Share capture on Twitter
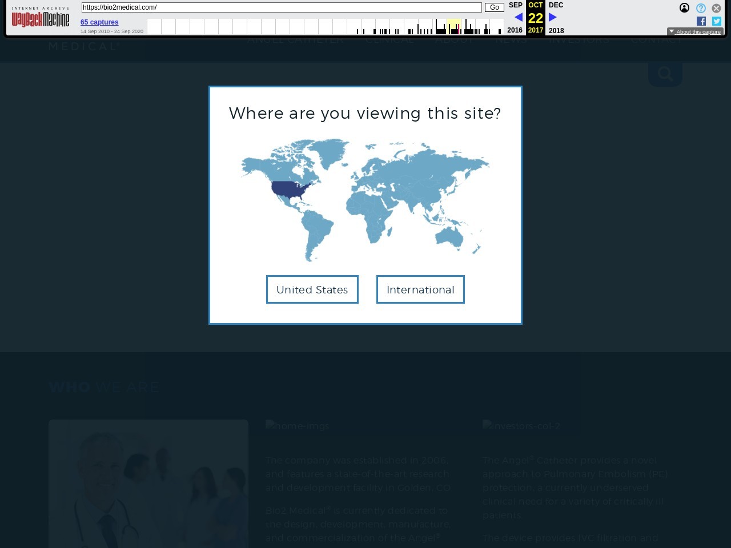The height and width of the screenshot is (548, 731). 717,21
